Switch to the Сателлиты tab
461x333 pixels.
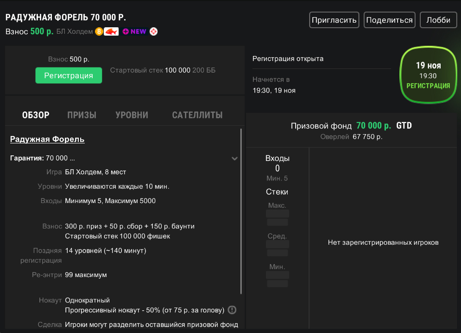click(197, 115)
